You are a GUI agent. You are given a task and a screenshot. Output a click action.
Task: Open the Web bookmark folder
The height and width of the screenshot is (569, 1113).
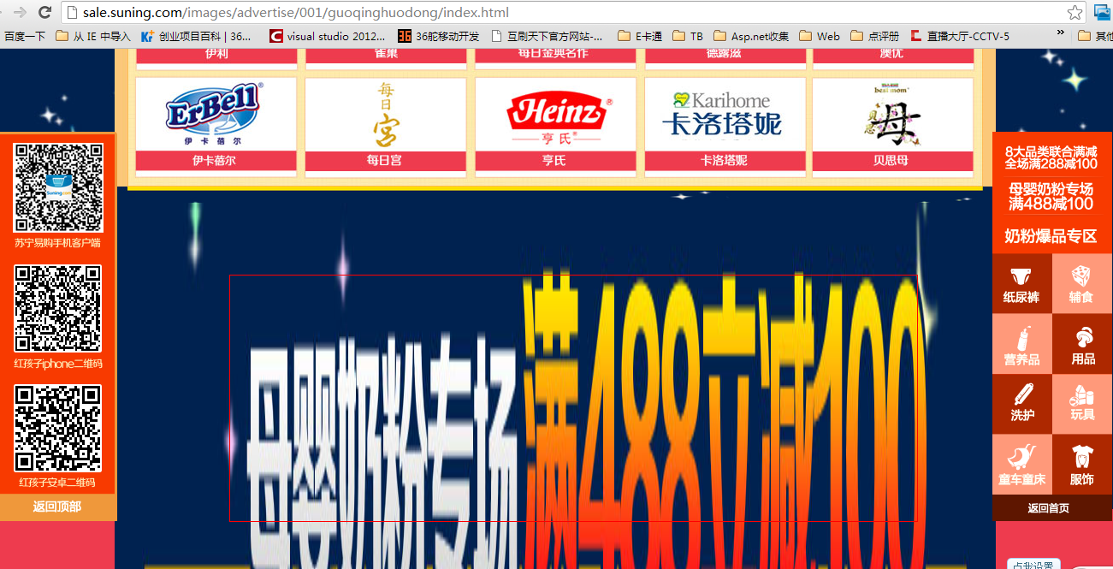(x=820, y=36)
